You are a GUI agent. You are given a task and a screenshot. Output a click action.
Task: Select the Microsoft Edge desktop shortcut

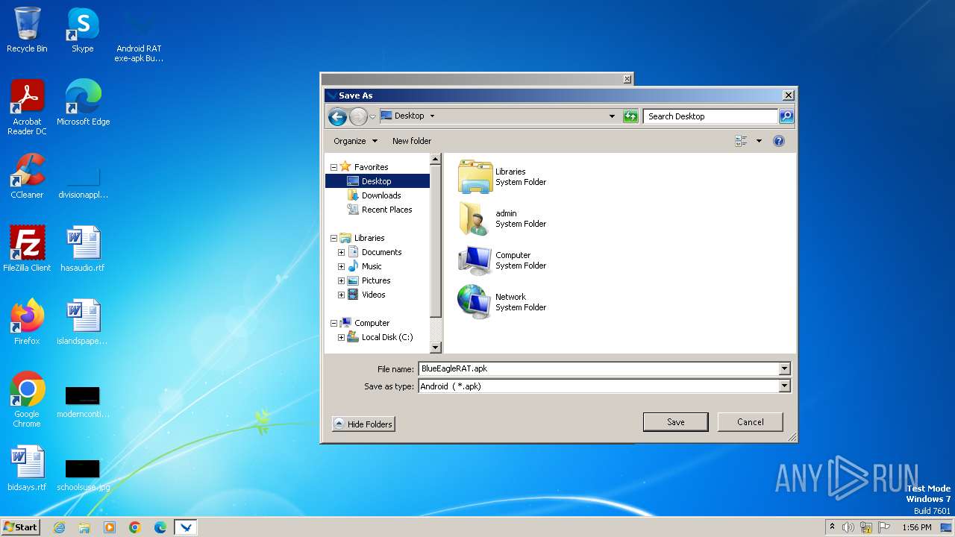pyautogui.click(x=83, y=103)
